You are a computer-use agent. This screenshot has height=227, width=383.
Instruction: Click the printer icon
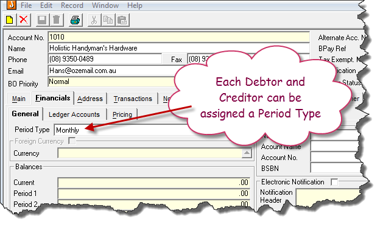point(75,19)
